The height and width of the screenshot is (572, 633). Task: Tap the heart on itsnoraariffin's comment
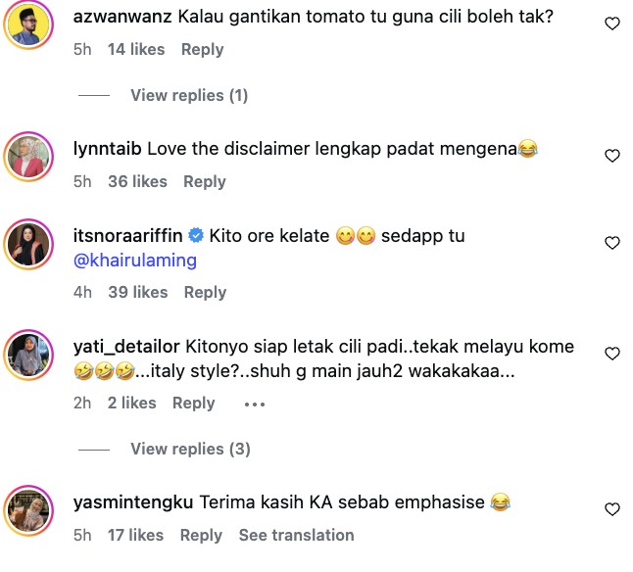point(612,243)
